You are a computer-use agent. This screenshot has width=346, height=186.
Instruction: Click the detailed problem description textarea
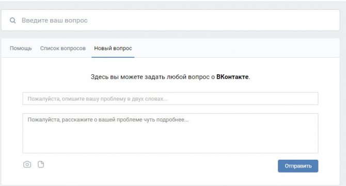click(170, 133)
